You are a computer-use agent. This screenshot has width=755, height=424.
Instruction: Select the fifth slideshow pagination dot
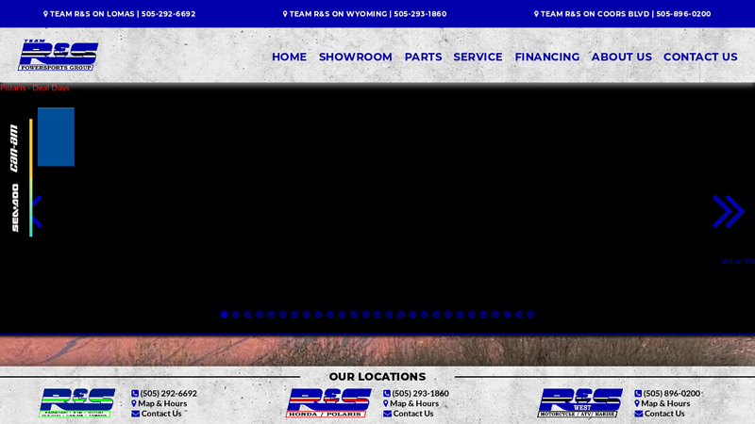(271, 315)
